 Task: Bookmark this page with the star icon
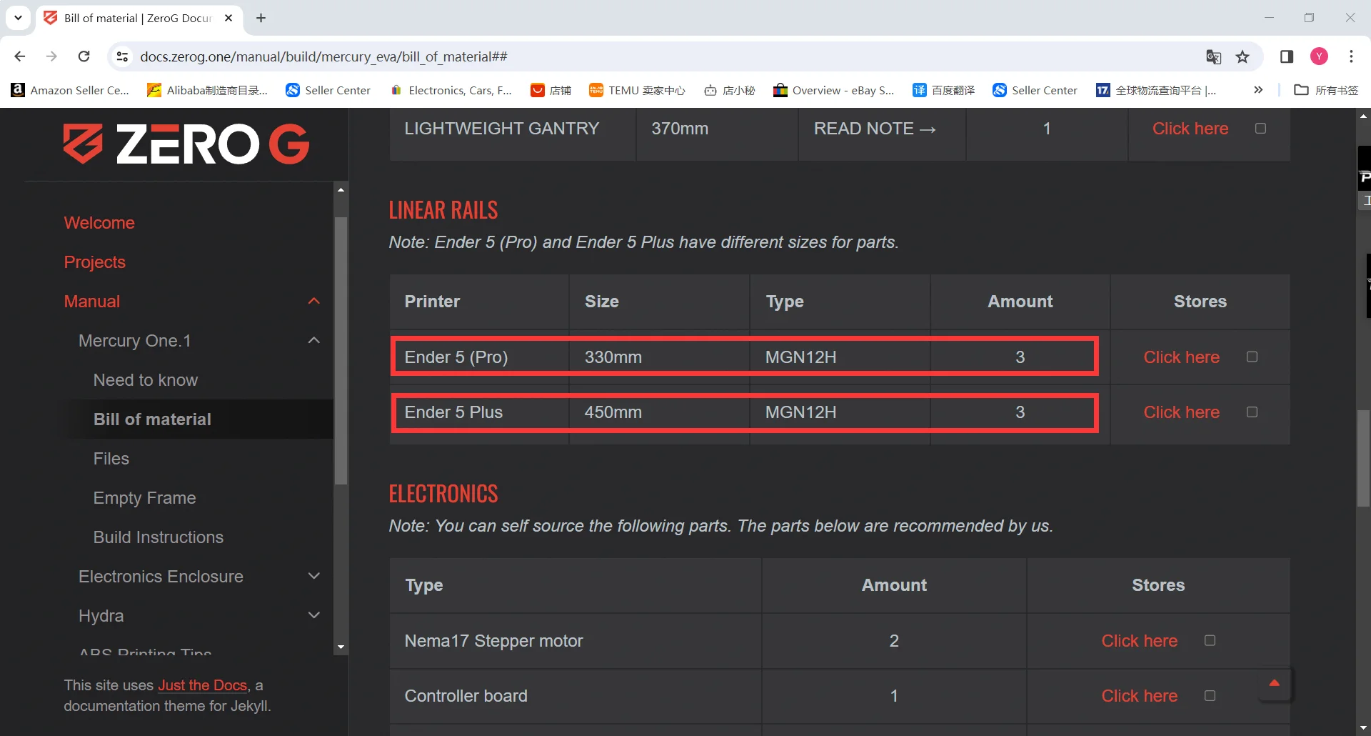point(1243,56)
